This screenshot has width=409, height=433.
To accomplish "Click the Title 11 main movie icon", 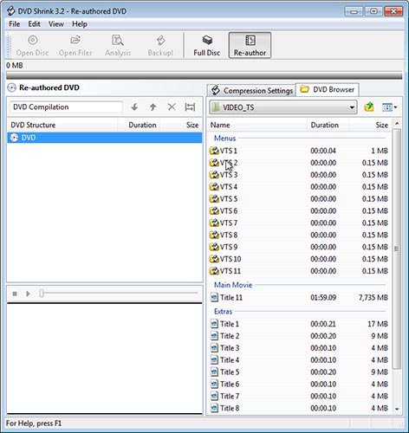I will (x=214, y=297).
